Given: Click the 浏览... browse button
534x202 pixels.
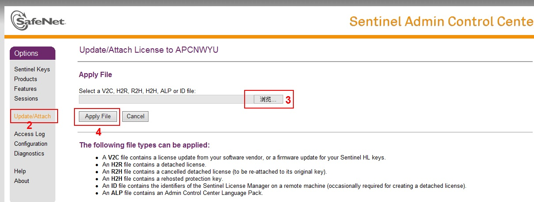Looking at the screenshot, I should pyautogui.click(x=268, y=99).
